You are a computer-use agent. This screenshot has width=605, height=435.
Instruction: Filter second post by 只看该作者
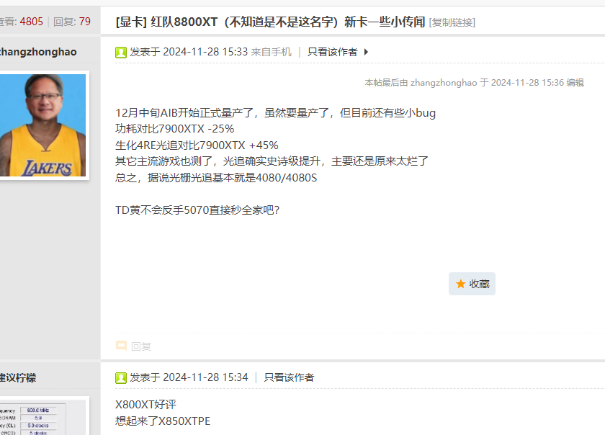point(289,377)
